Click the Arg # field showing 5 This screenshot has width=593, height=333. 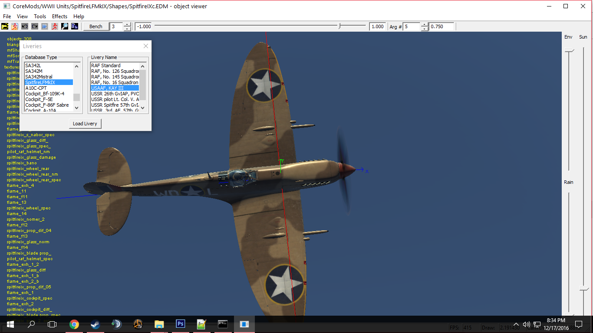coord(412,26)
